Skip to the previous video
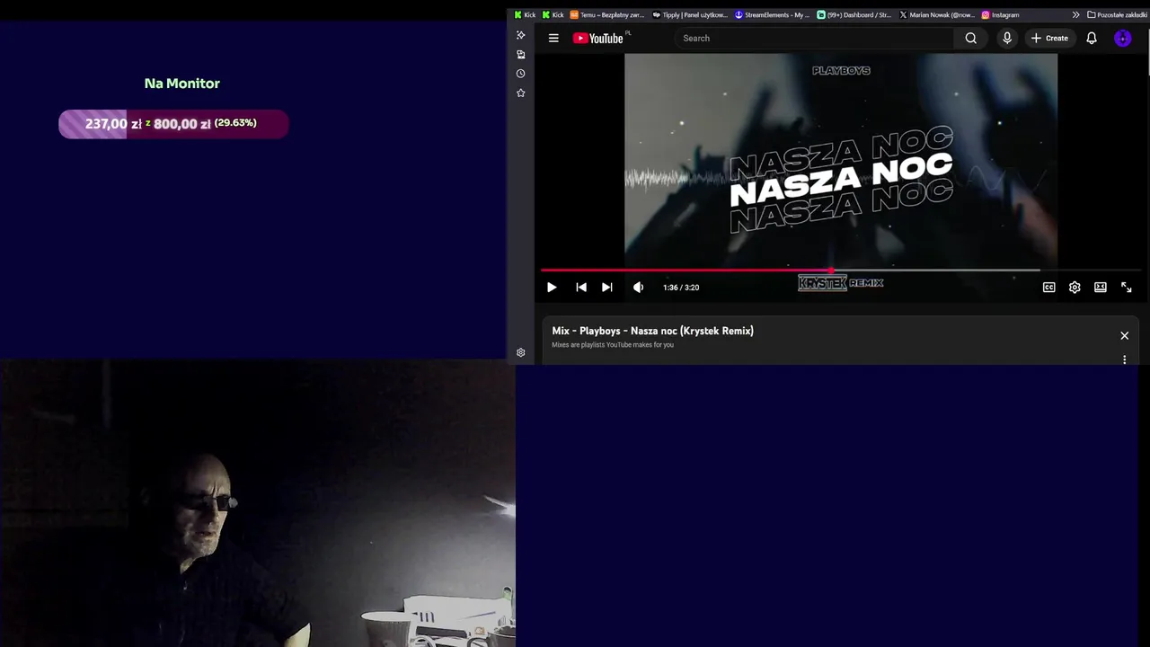1150x647 pixels. [581, 288]
